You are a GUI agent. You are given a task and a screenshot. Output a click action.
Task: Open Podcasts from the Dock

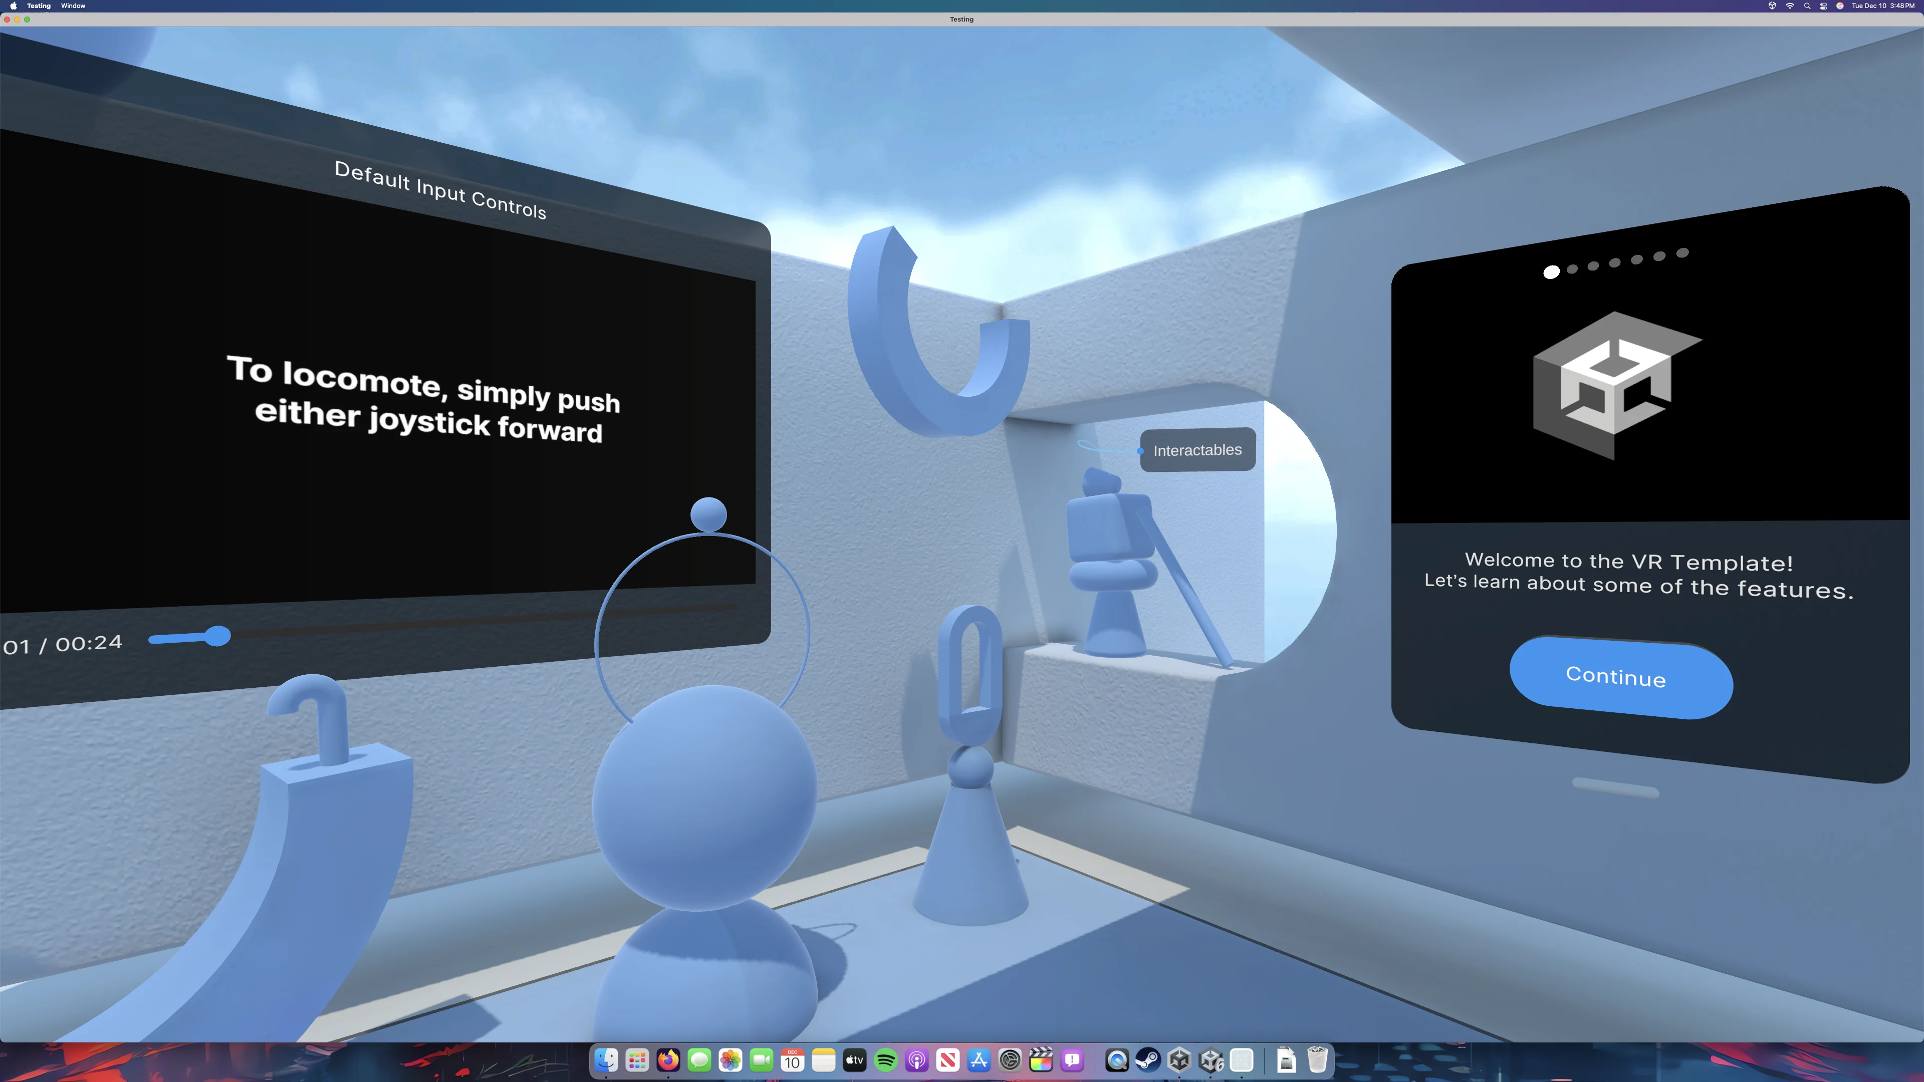pyautogui.click(x=916, y=1059)
